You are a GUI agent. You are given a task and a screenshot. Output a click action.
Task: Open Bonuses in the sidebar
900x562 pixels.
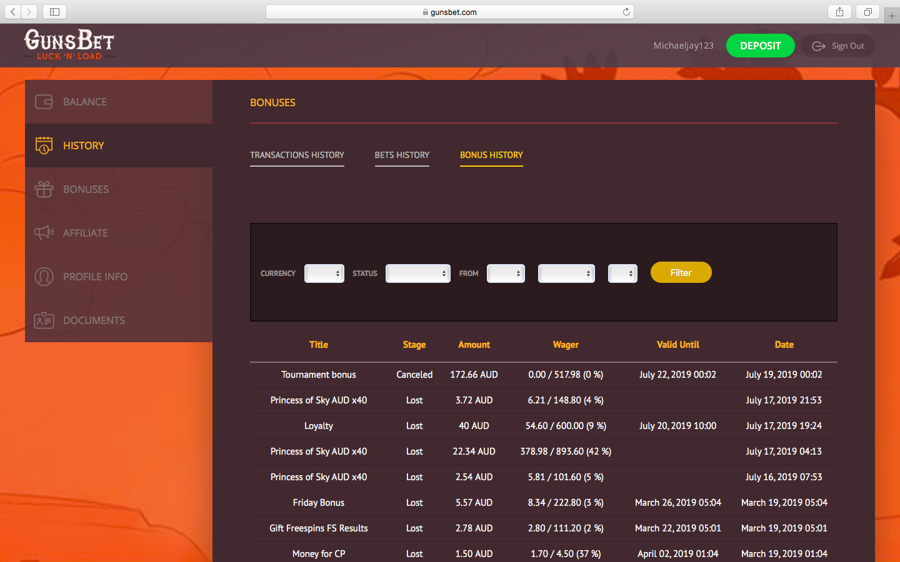click(119, 189)
